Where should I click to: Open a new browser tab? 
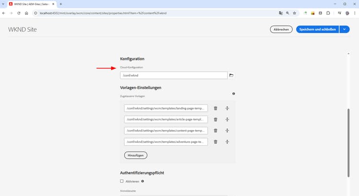coord(61,4)
